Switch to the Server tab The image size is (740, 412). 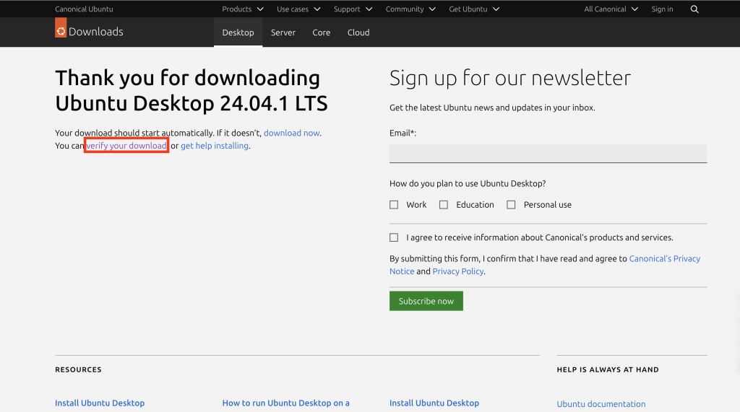(283, 32)
